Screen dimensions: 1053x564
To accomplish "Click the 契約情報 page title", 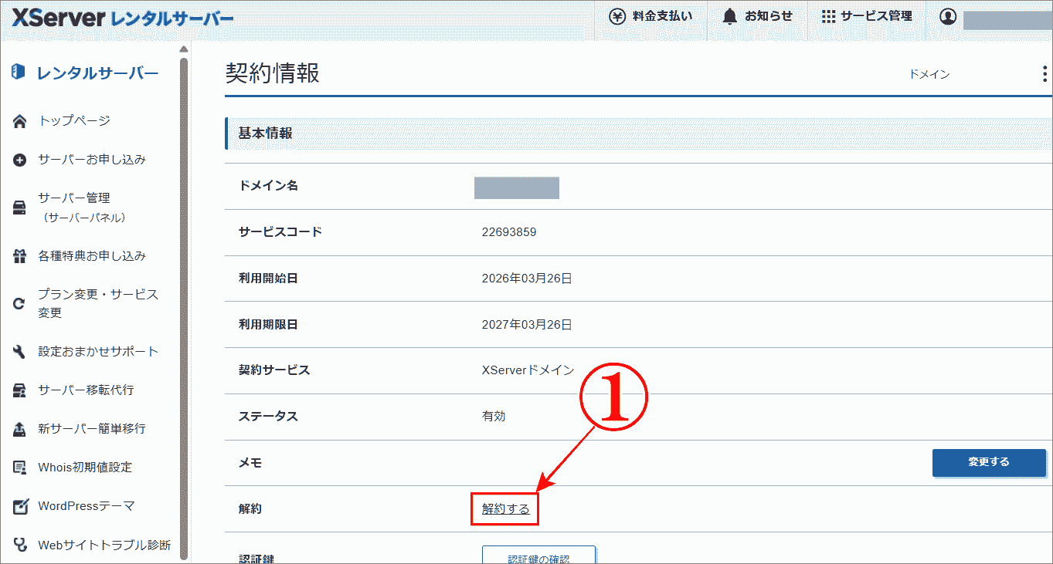I will pyautogui.click(x=273, y=73).
